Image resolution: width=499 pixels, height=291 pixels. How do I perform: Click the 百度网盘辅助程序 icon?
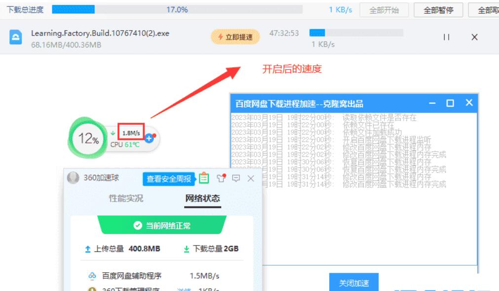click(x=92, y=276)
